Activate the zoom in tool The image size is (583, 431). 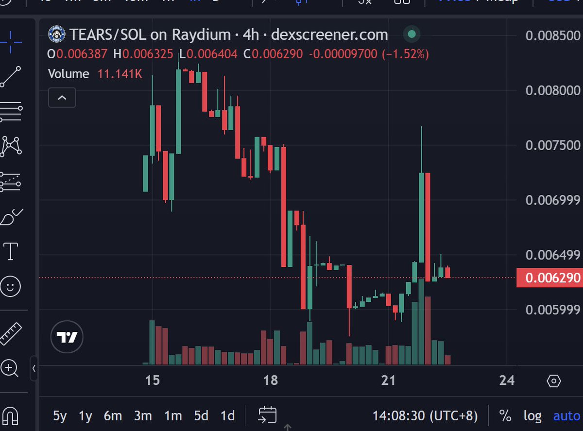point(9,368)
